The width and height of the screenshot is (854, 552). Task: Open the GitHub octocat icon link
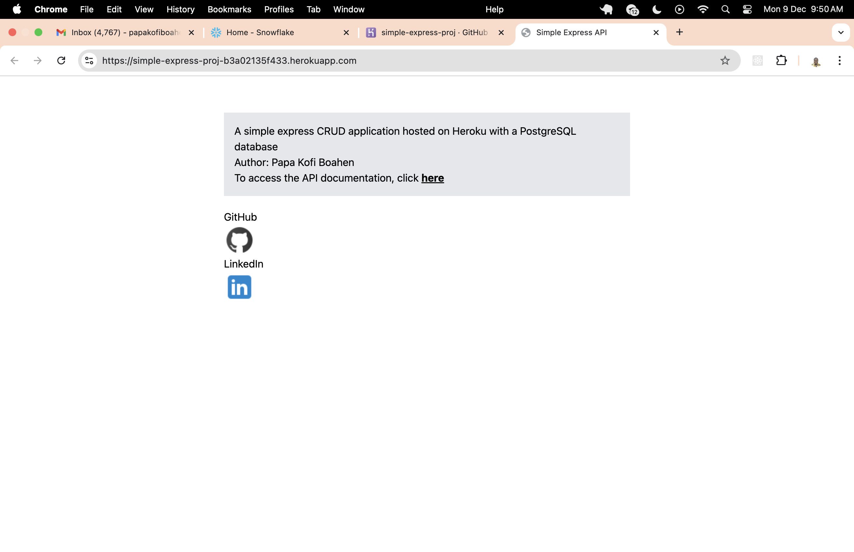point(240,240)
